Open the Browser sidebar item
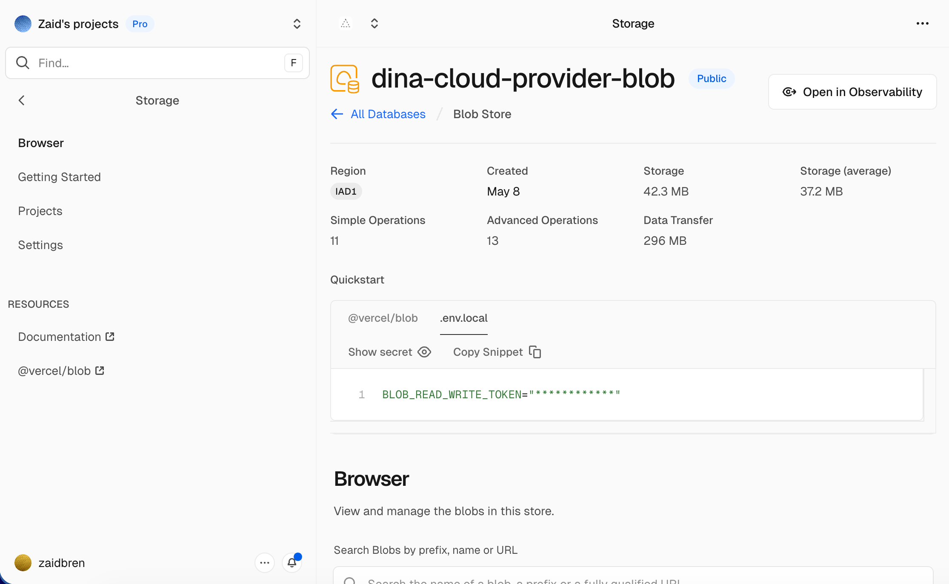The height and width of the screenshot is (584, 949). [x=41, y=143]
